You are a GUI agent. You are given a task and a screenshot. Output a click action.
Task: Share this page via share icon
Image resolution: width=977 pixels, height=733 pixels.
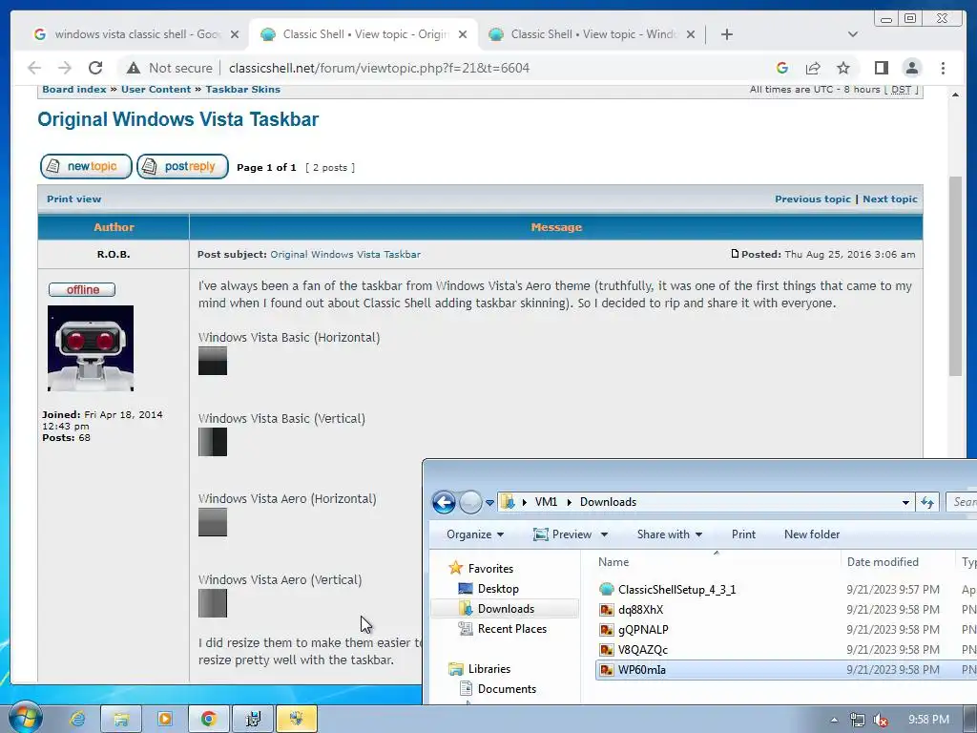[813, 68]
